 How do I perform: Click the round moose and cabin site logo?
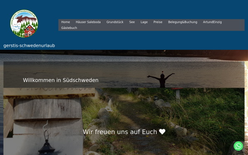(x=24, y=24)
